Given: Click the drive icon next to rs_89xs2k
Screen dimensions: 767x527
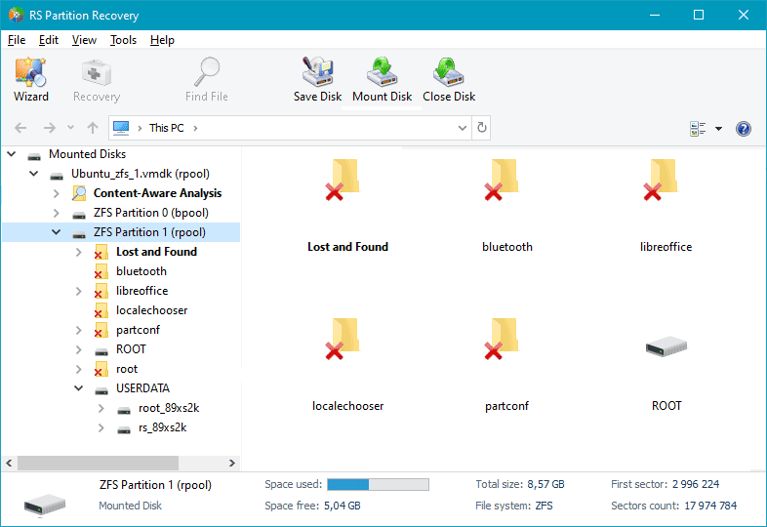Looking at the screenshot, I should pos(124,429).
